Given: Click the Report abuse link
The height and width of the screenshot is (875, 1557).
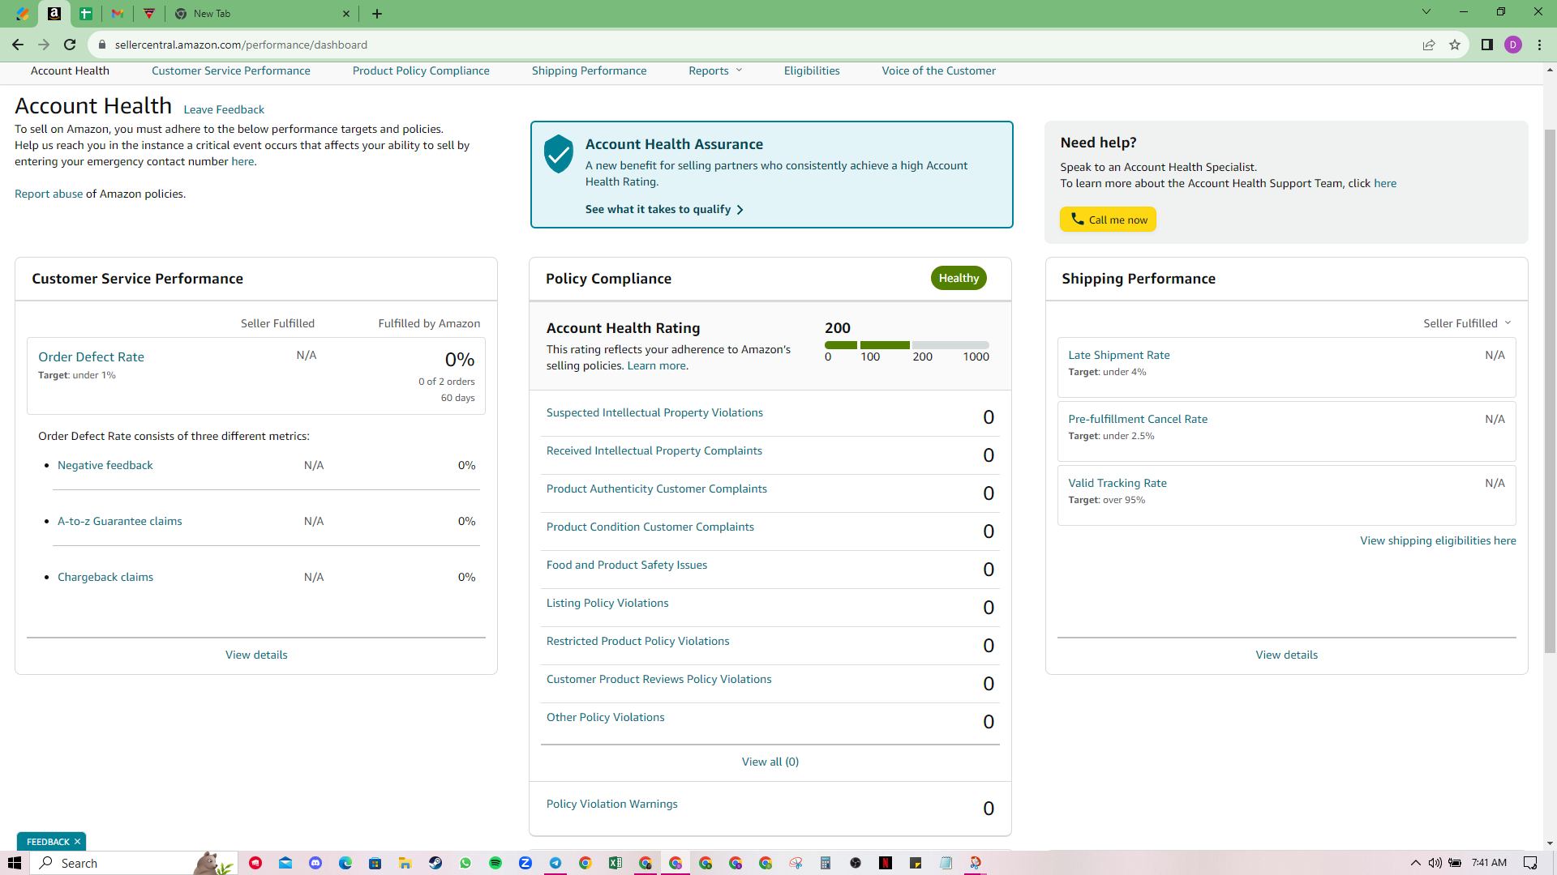Looking at the screenshot, I should point(49,194).
